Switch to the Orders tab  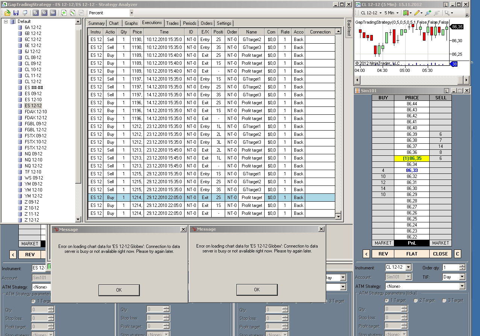[207, 23]
